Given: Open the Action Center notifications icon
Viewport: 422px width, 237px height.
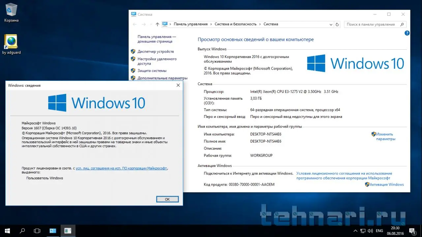Looking at the screenshot, I should pyautogui.click(x=412, y=231).
